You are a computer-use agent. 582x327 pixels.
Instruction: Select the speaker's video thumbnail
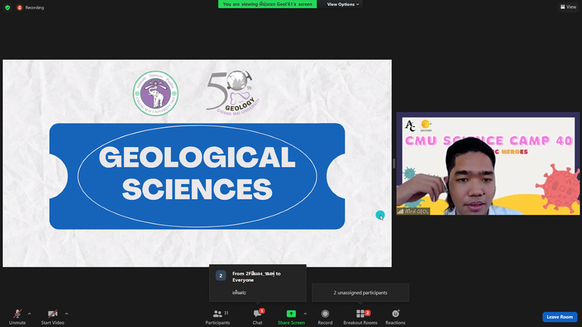(488, 163)
